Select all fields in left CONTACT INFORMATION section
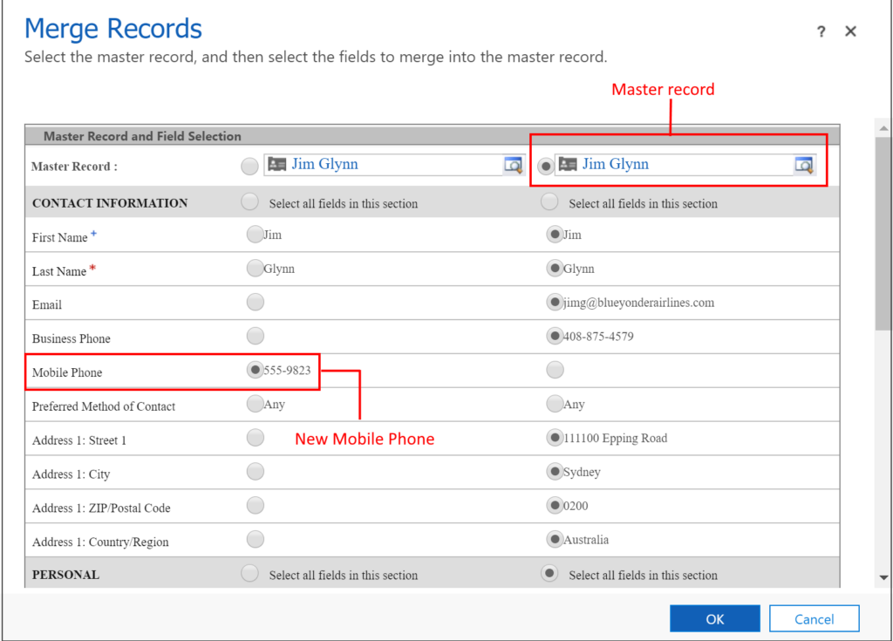 point(249,201)
